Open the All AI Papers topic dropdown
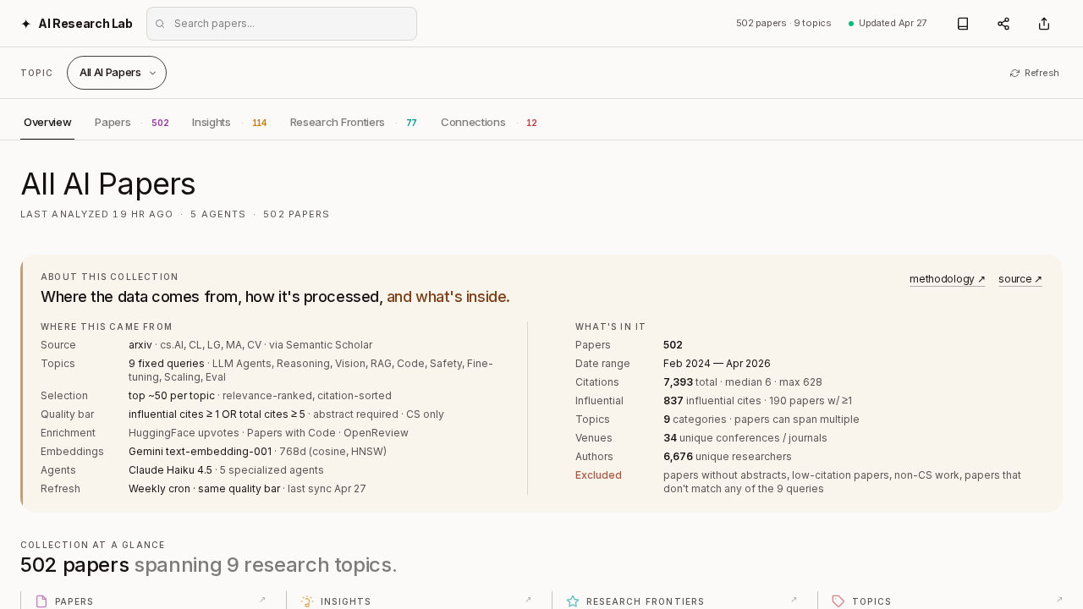Image resolution: width=1083 pixels, height=609 pixels. tap(116, 73)
